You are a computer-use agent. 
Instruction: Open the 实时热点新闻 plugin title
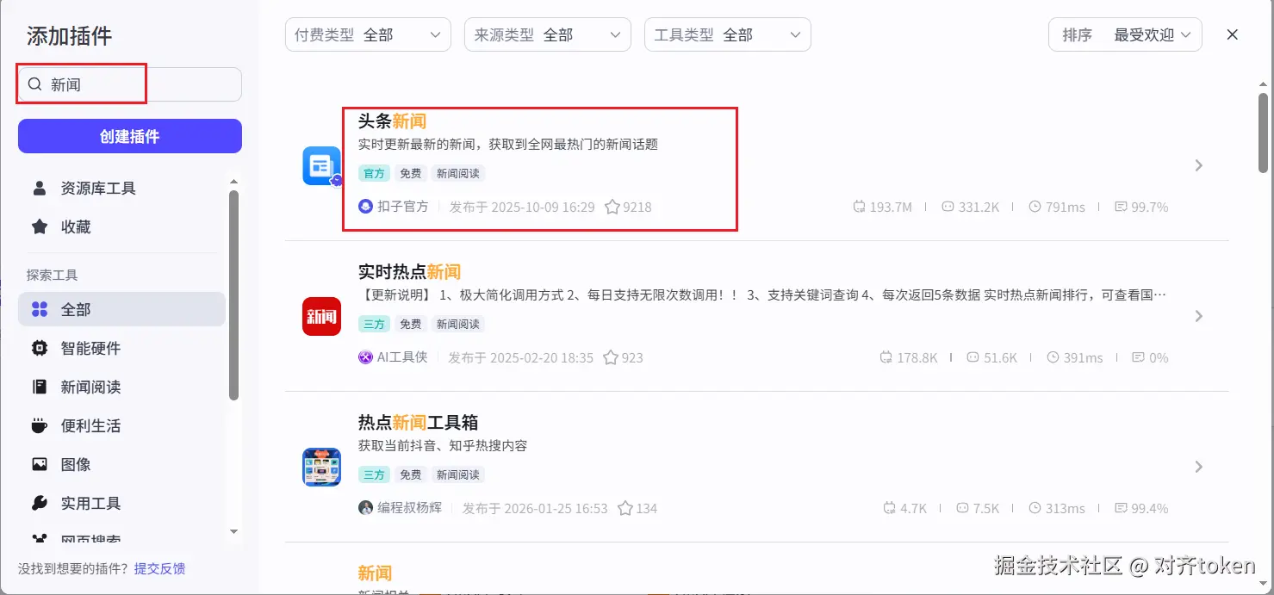click(x=409, y=272)
